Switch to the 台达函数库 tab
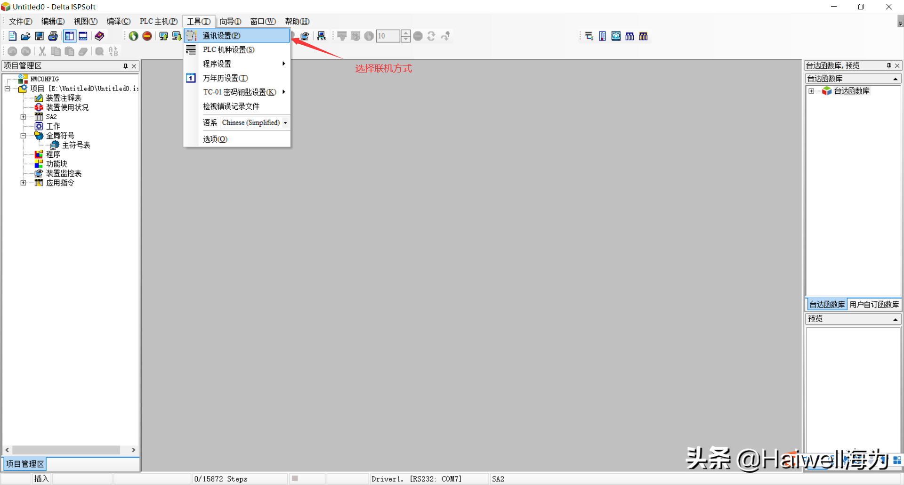This screenshot has height=485, width=904. click(827, 305)
